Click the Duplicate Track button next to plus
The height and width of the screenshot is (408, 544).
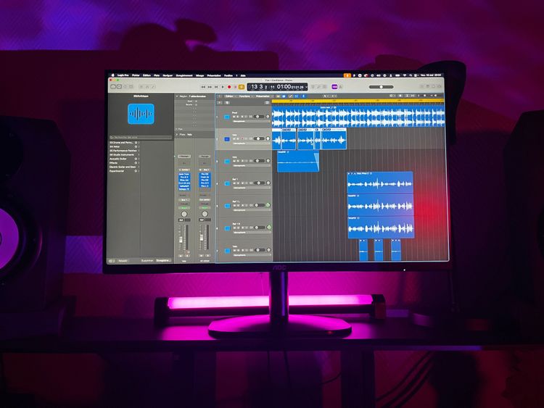[x=227, y=102]
